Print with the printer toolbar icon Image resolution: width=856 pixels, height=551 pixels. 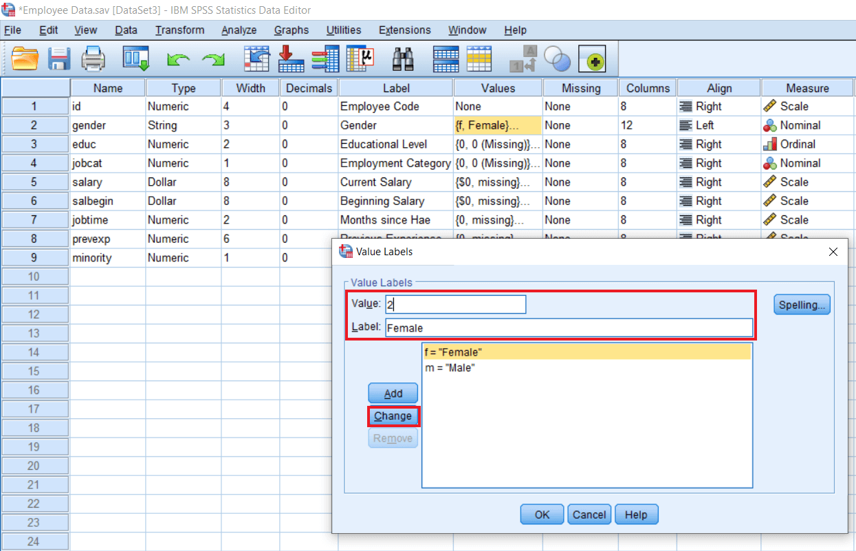pos(94,59)
